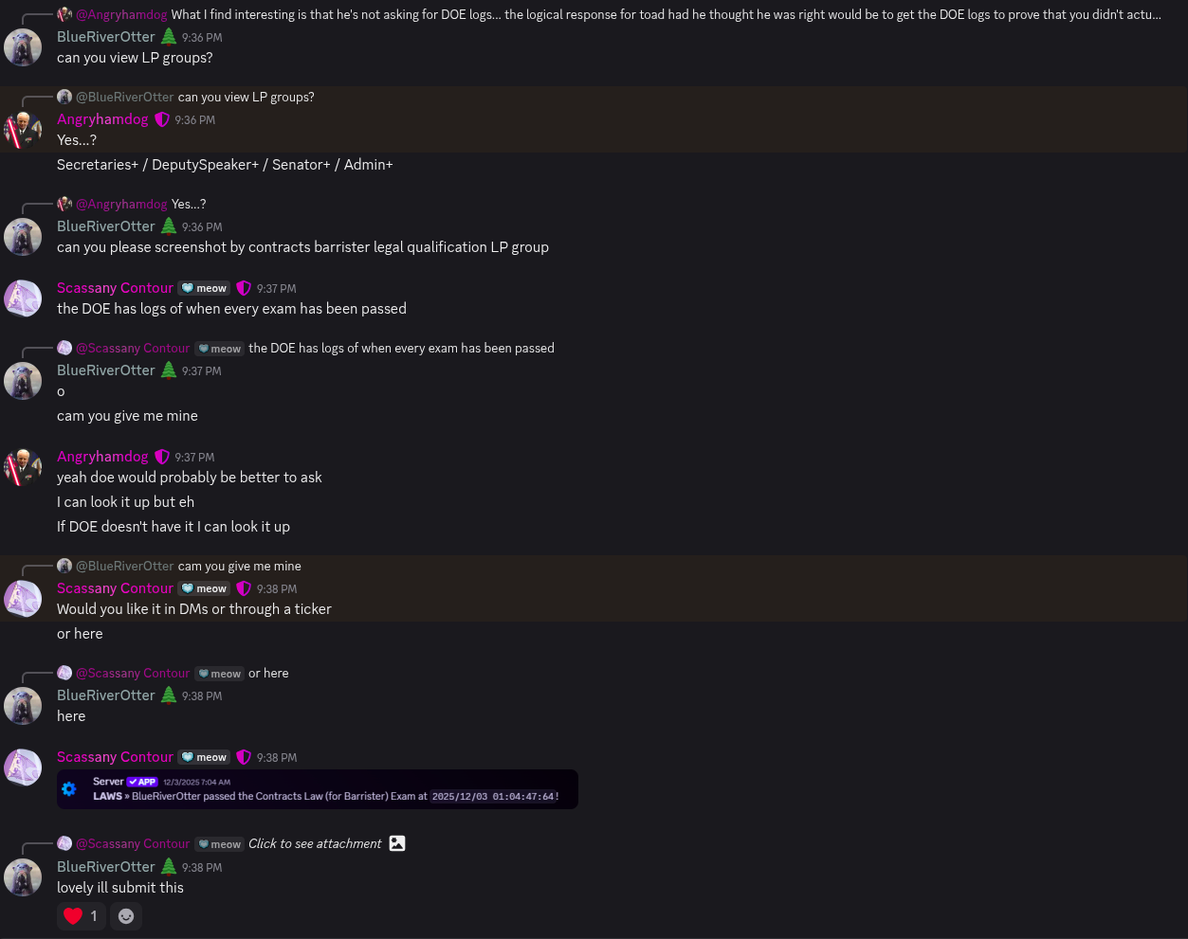Toggle the heart reaction showing 1
This screenshot has height=939, width=1188.
[x=81, y=916]
